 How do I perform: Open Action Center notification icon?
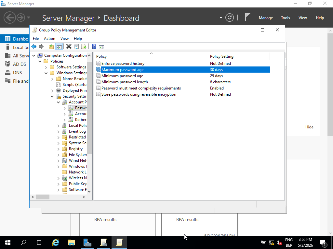(323, 243)
